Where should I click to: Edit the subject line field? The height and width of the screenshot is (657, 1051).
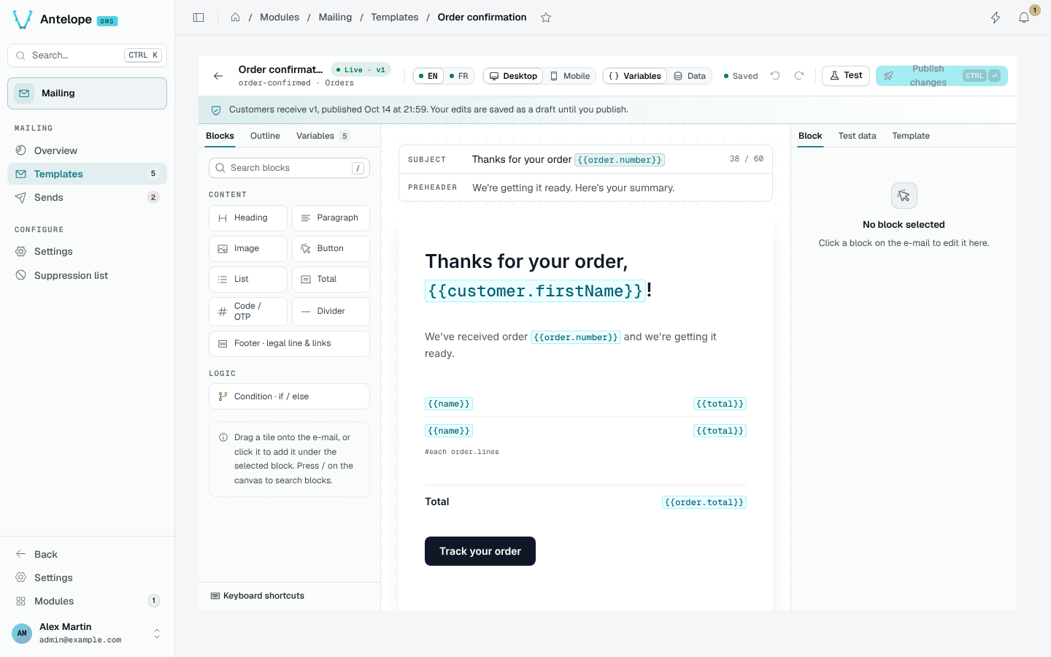point(585,159)
